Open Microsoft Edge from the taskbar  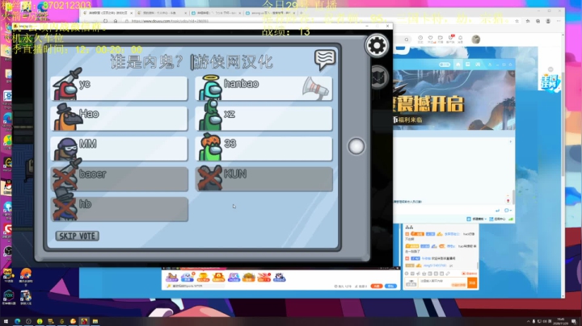(18, 321)
